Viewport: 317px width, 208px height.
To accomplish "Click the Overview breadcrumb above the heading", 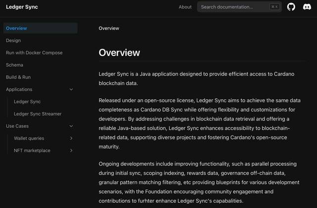I will [109, 28].
